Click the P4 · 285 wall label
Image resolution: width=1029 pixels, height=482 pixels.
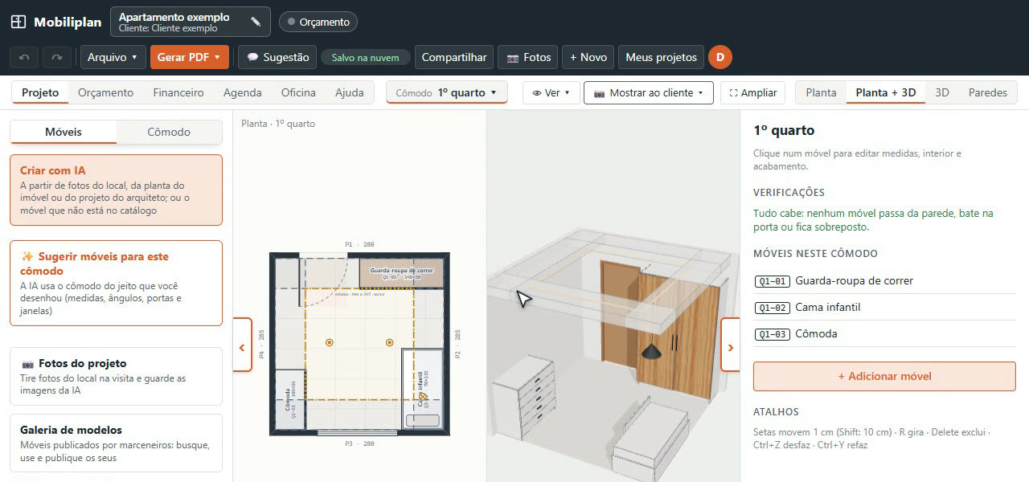261,344
